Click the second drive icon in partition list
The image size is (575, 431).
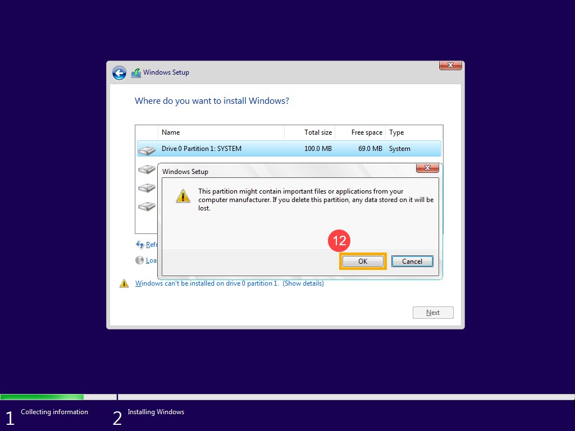coord(147,169)
